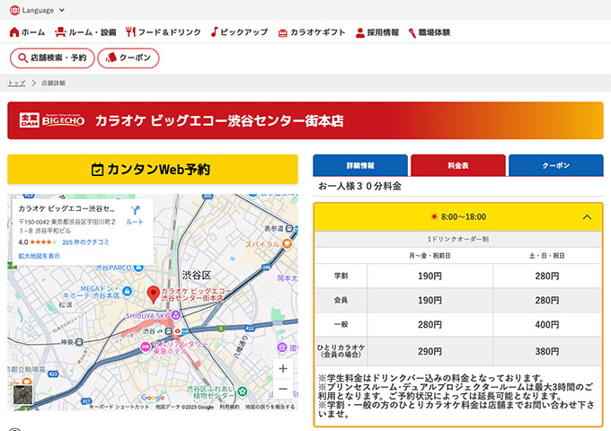Open ピックアップ menu item
Viewport: 611px width, 431px height.
coord(239,32)
